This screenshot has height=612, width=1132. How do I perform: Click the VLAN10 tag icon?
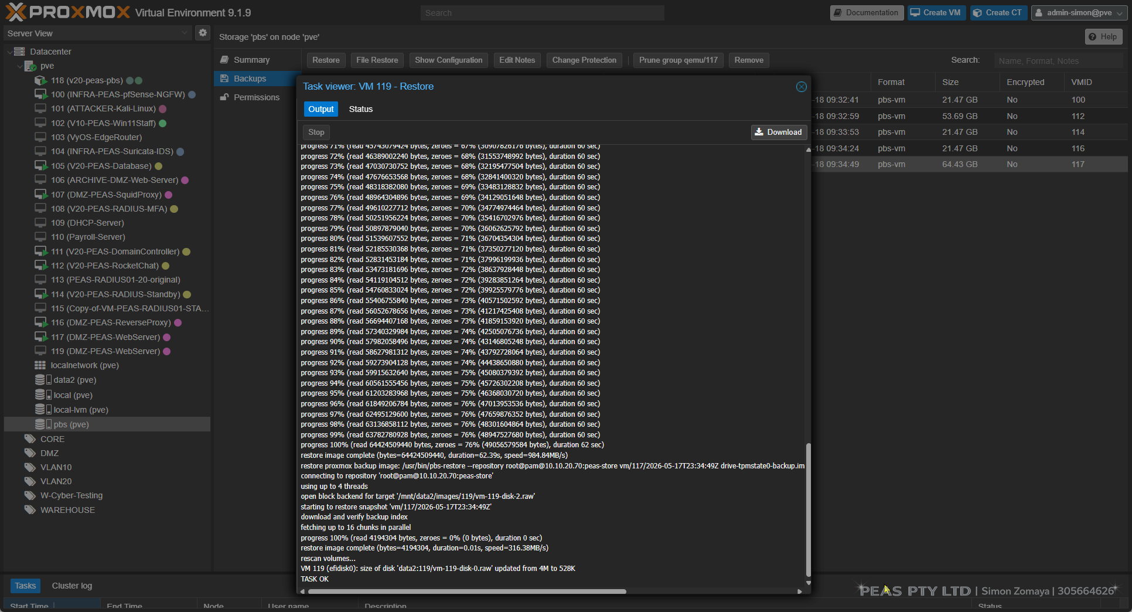coord(30,467)
